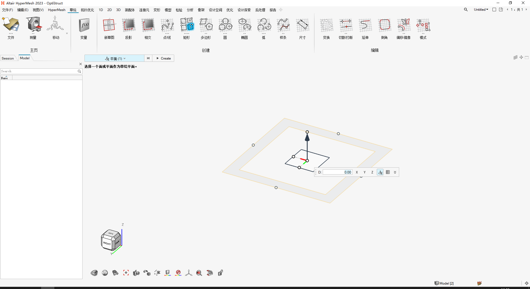Switch to the Session tab
The height and width of the screenshot is (289, 530).
click(7, 58)
